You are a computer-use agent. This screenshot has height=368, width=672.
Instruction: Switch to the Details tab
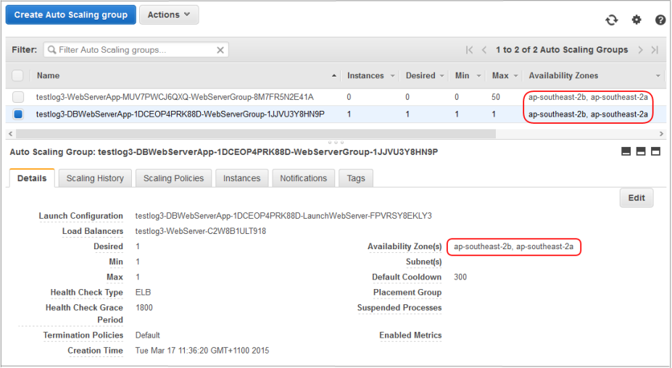point(32,178)
